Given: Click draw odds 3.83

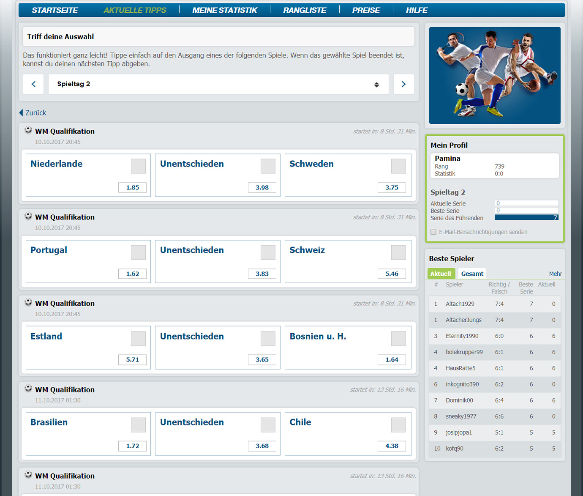Looking at the screenshot, I should (262, 274).
